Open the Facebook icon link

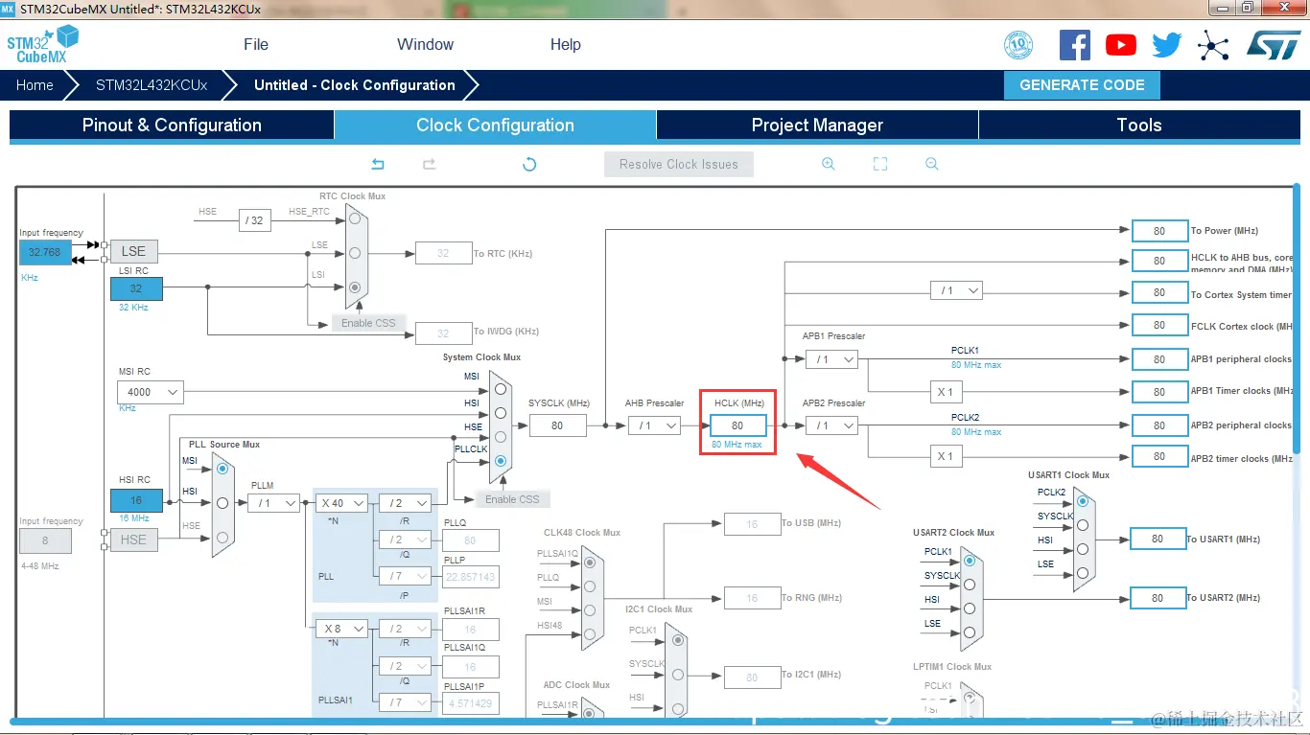pyautogui.click(x=1075, y=45)
